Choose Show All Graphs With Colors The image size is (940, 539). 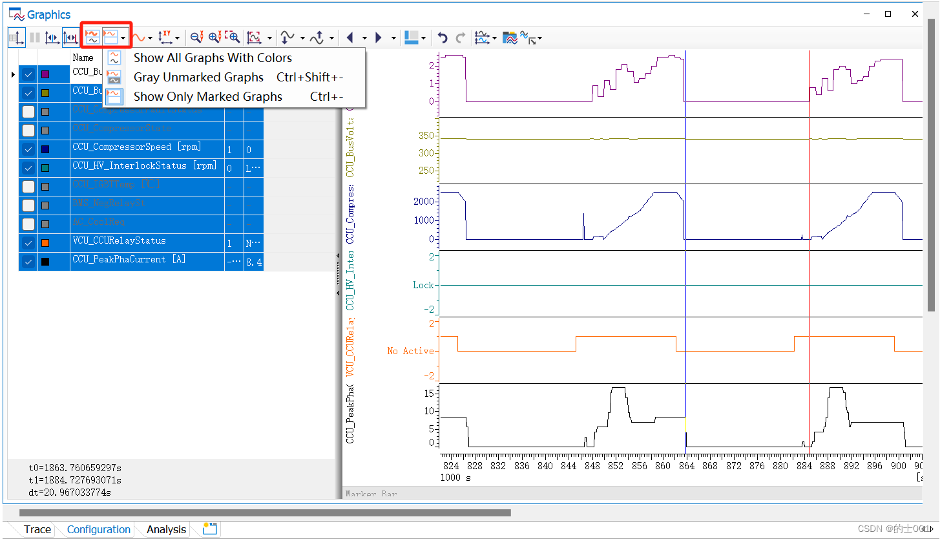point(213,58)
